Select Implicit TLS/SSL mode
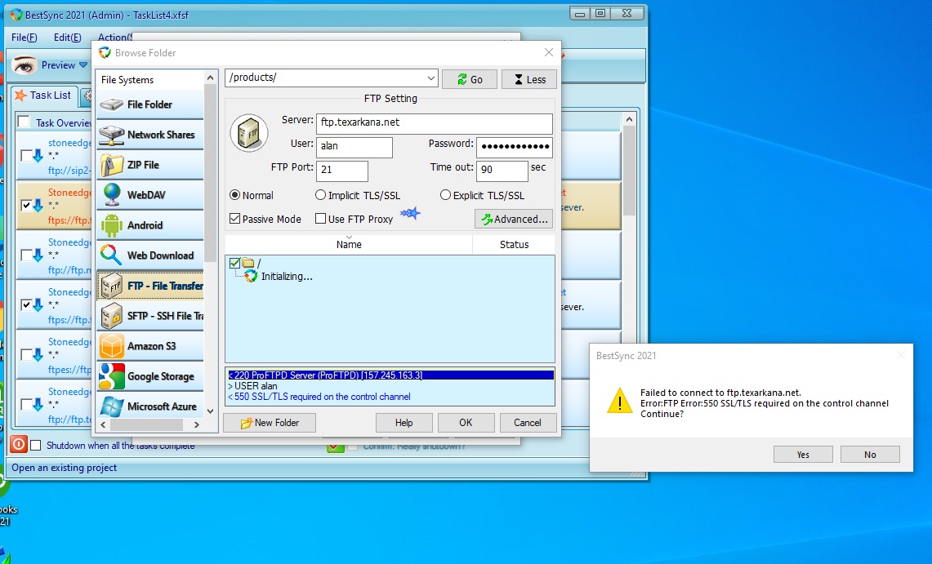The image size is (932, 564). coord(320,195)
